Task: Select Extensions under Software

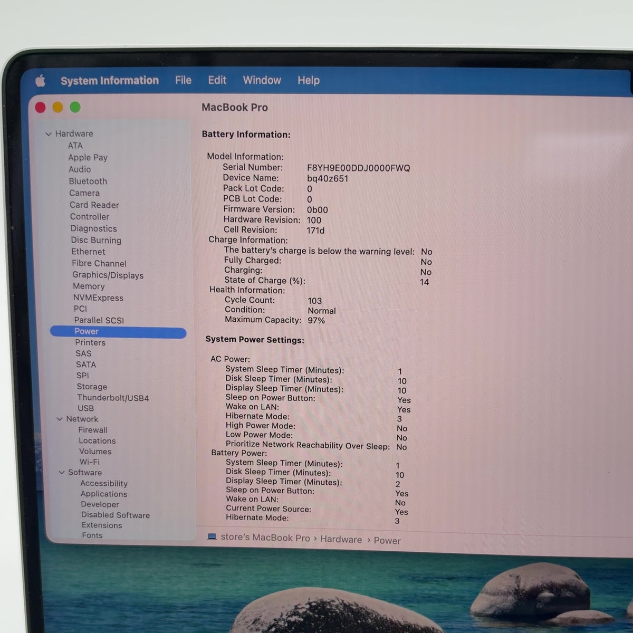Action: (102, 525)
